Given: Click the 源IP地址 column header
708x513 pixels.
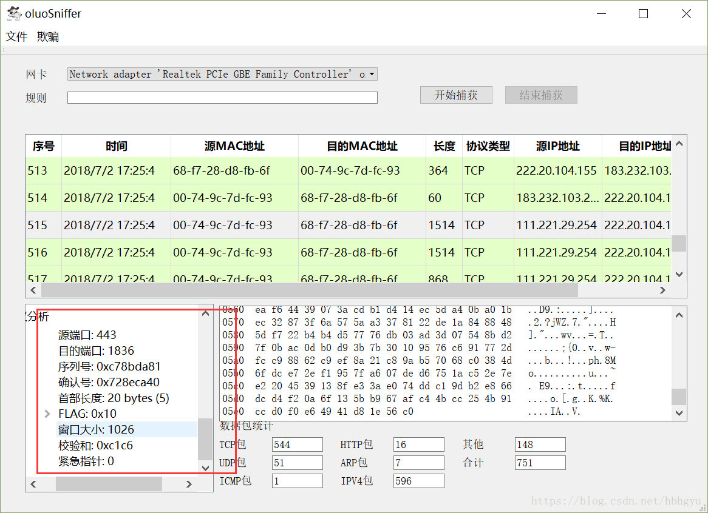Looking at the screenshot, I should coord(557,146).
